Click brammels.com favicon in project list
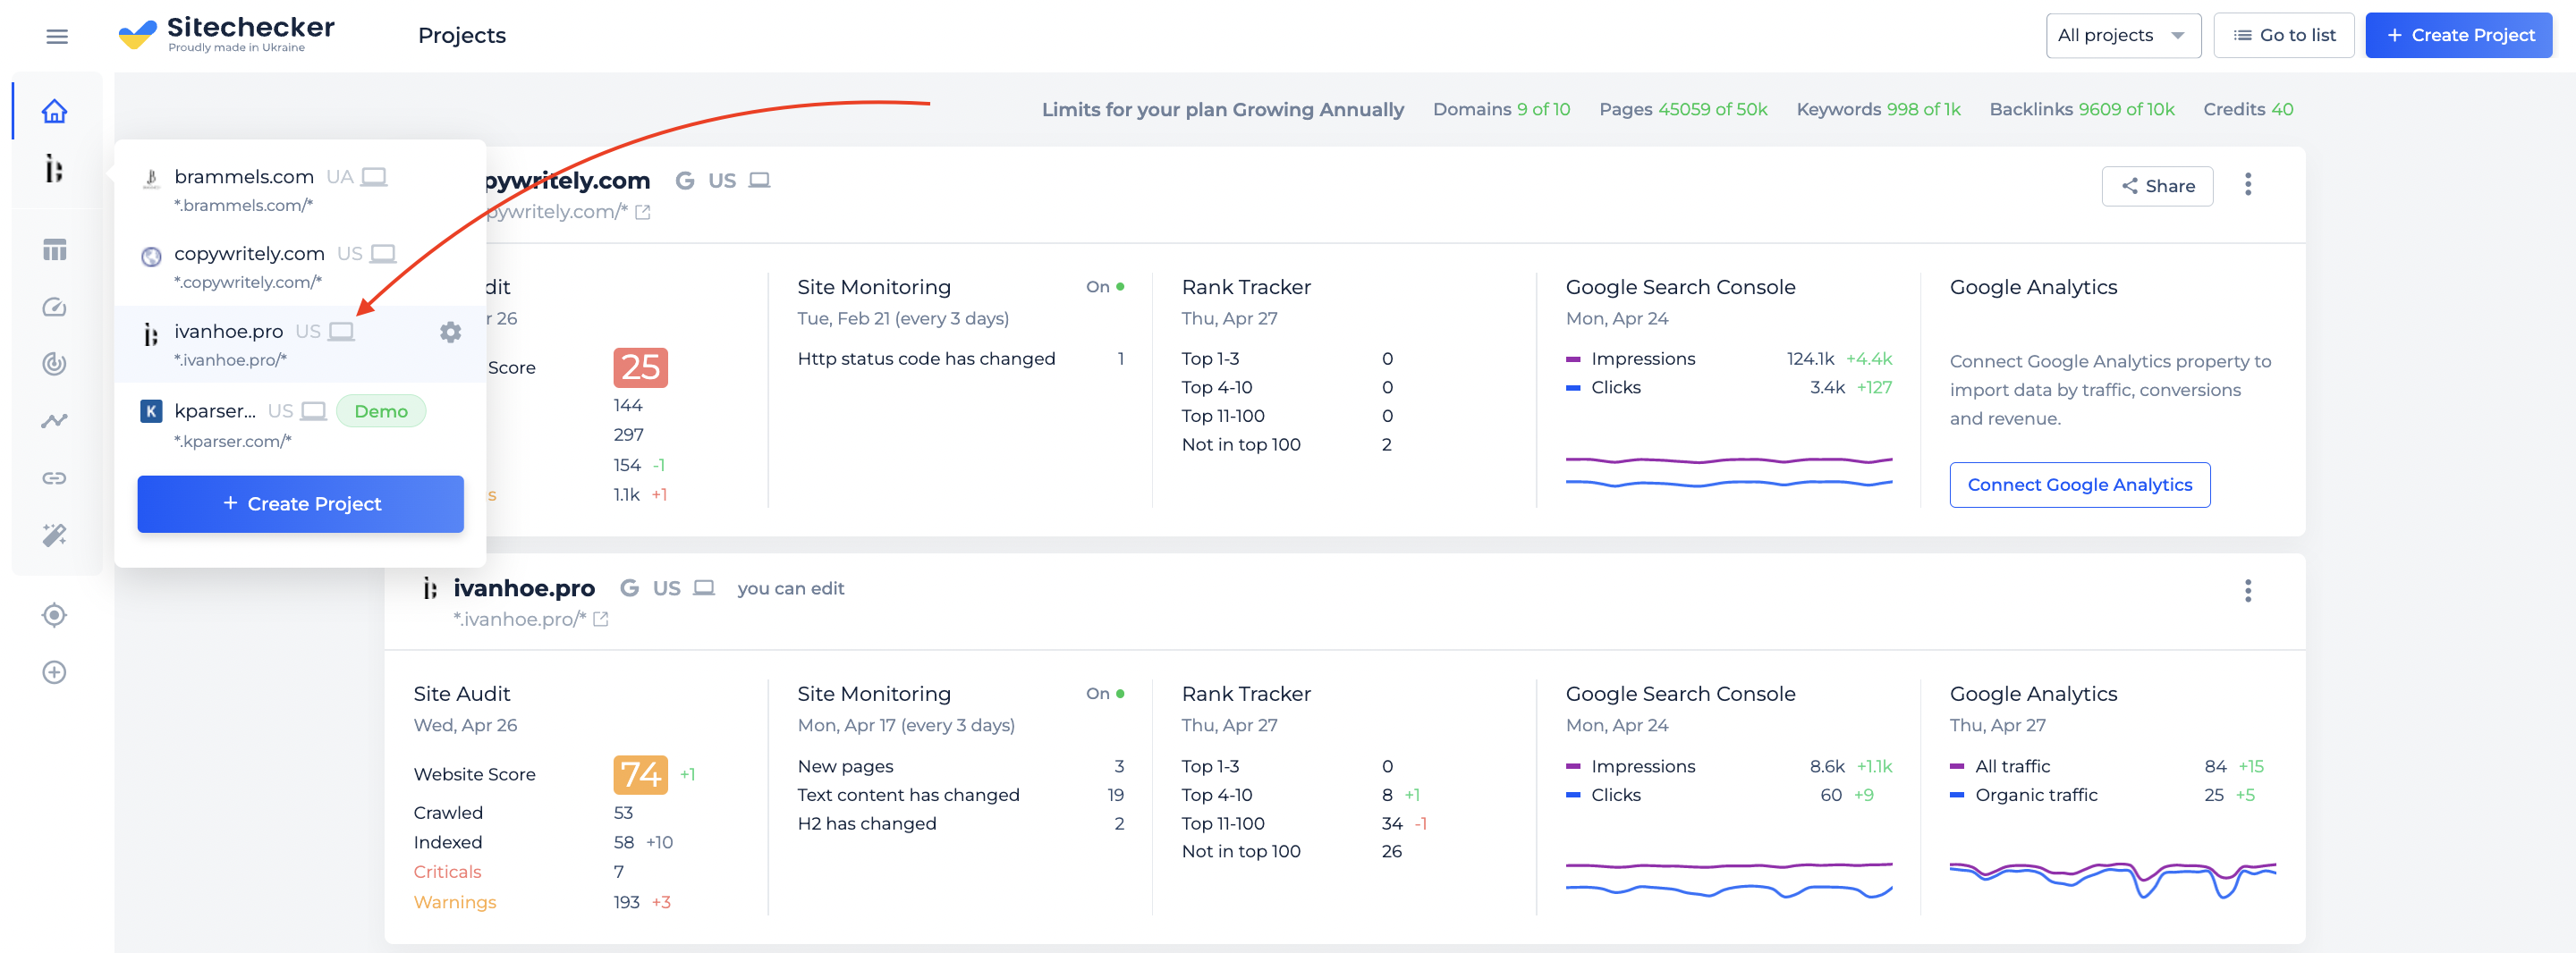 point(151,178)
